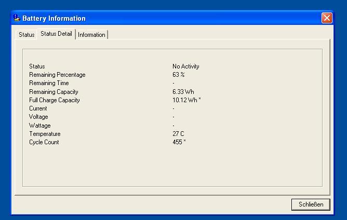347x220 pixels.
Task: Select the '6.33 Wh' value
Action: [183, 91]
